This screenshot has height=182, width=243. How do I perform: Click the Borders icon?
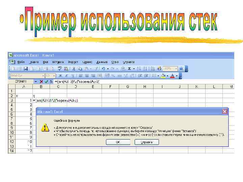point(154,76)
